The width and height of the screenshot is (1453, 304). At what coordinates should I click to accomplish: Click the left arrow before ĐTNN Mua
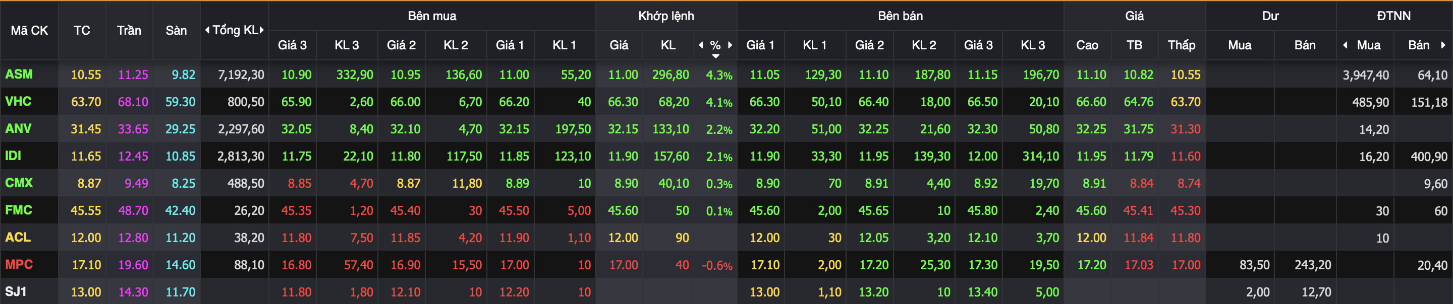pyautogui.click(x=1346, y=45)
